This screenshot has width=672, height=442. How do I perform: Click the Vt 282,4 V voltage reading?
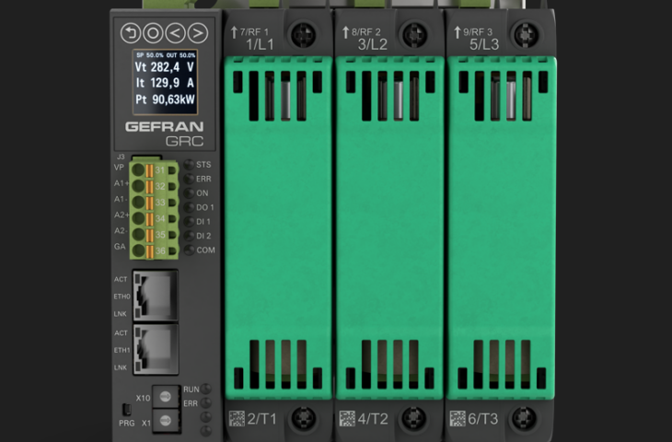pos(164,67)
